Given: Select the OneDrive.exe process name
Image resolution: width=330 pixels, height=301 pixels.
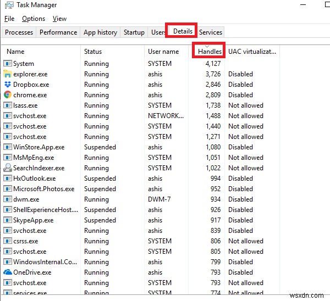Looking at the screenshot, I should [x=32, y=272].
